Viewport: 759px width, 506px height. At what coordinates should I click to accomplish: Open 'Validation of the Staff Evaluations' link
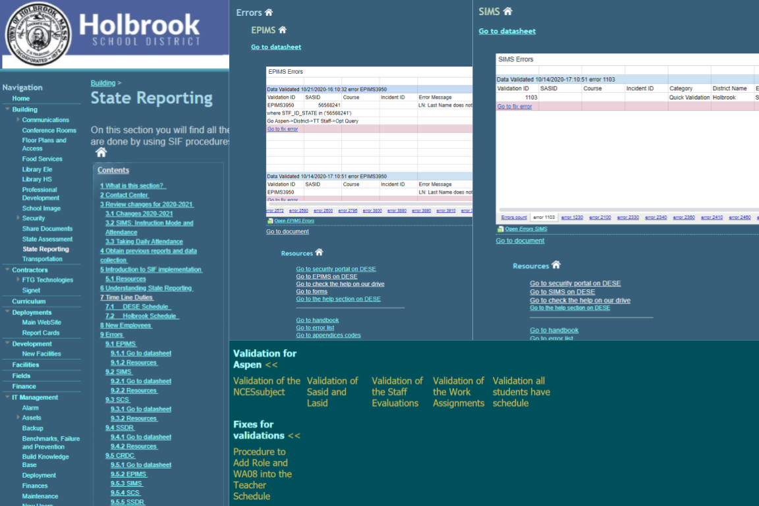pos(397,392)
